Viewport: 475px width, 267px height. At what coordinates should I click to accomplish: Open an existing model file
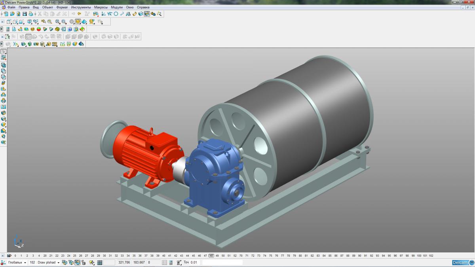[12, 14]
